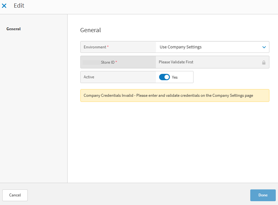Select the General tab in the sidebar

(13, 29)
